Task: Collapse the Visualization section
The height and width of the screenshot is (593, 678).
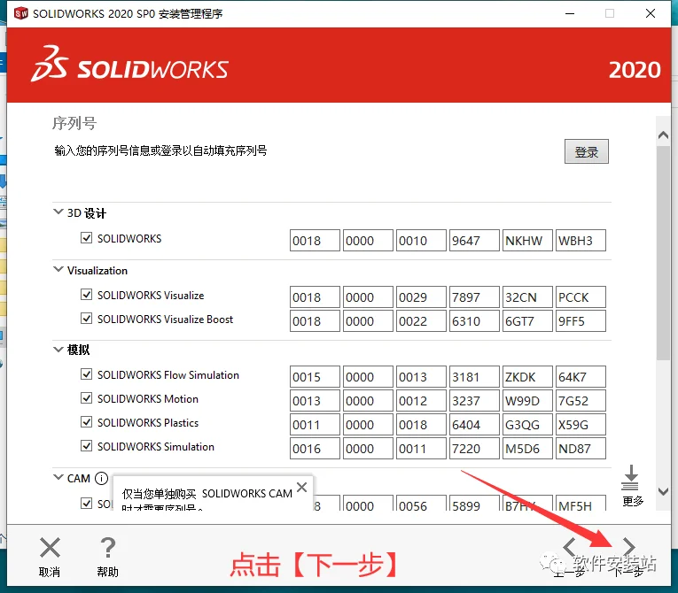Action: [x=58, y=270]
